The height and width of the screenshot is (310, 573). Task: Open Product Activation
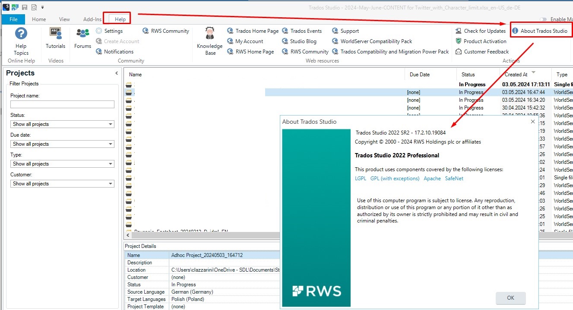point(481,41)
